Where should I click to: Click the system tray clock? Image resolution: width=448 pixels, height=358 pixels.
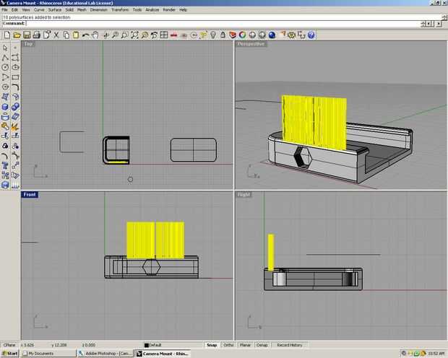(x=436, y=354)
